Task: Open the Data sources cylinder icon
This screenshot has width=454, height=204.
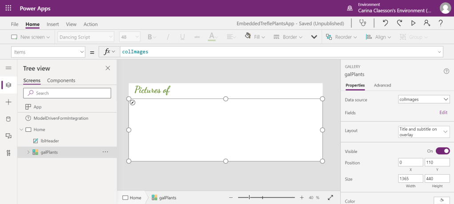Action: (x=8, y=119)
